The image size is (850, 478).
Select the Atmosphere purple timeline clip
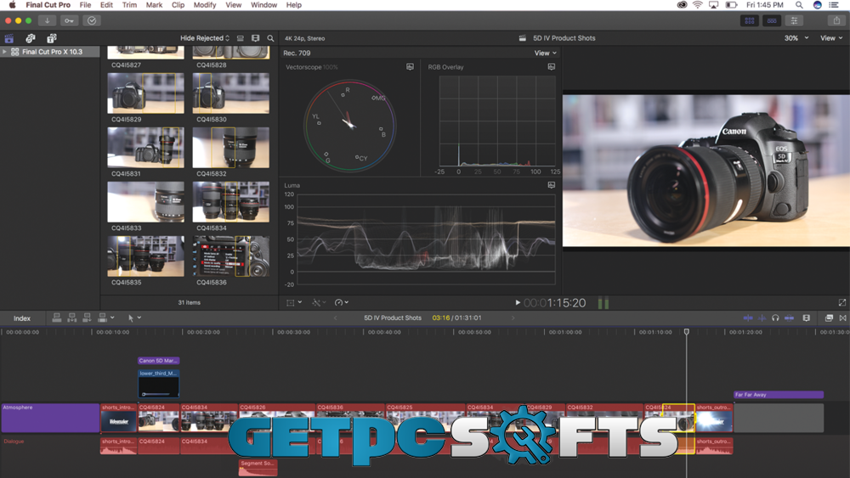coord(50,418)
